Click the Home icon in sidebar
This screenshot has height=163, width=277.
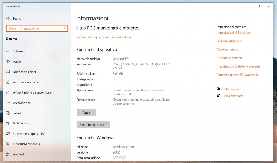[x=8, y=18]
